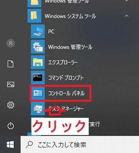
Task: Launch the コマンド プロンプト black console icon
Action: point(38,78)
